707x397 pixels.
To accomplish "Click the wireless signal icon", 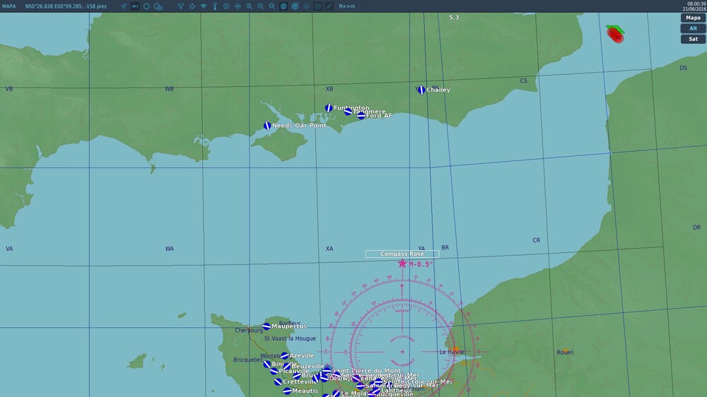I will [204, 6].
